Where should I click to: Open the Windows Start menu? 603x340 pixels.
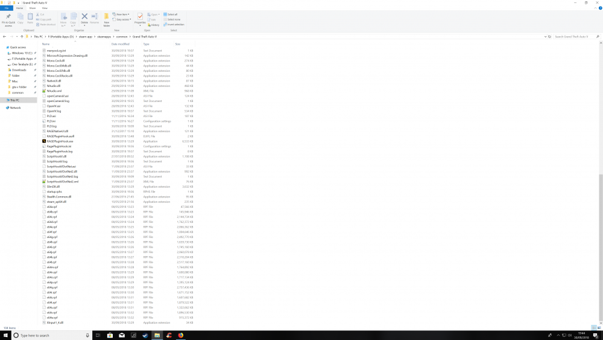5,335
